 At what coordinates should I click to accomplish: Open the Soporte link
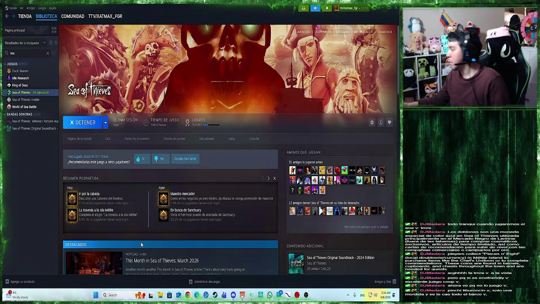[x=254, y=138]
